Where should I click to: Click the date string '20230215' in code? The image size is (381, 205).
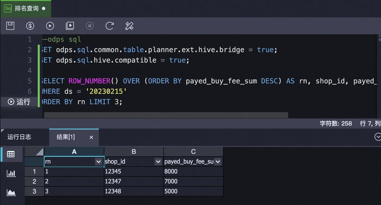[x=106, y=91]
